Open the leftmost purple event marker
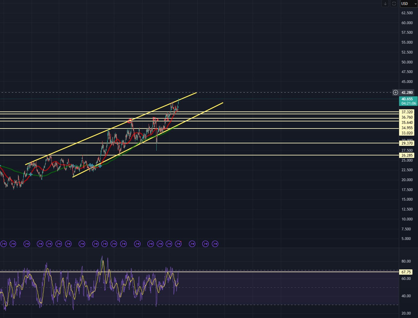 3,244
